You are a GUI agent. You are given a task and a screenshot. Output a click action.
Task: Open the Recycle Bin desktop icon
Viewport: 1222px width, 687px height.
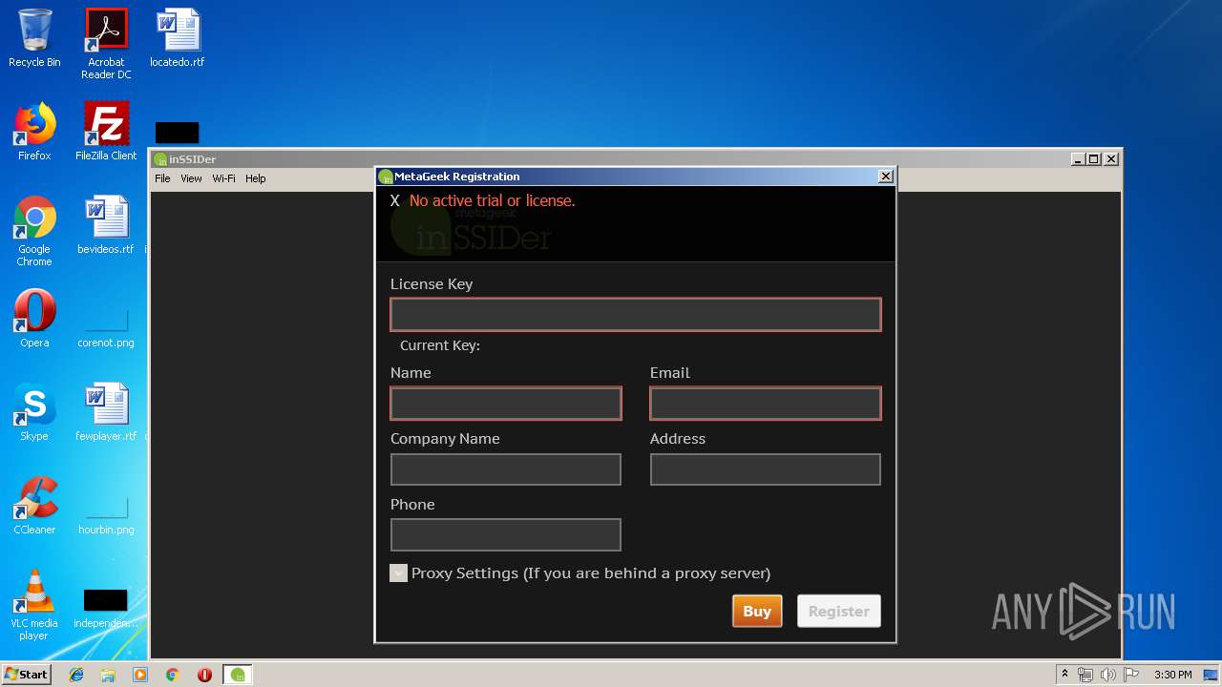coord(34,38)
